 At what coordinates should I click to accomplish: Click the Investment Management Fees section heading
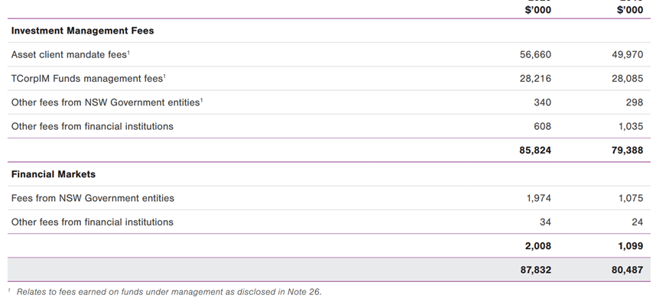(83, 31)
